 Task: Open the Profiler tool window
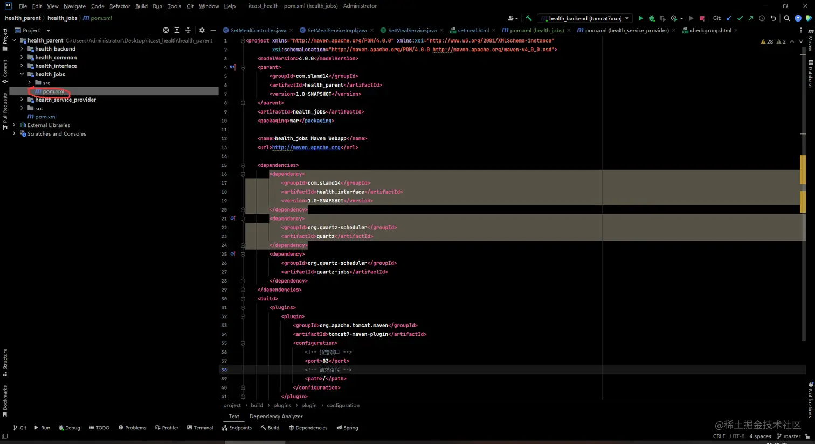click(167, 428)
